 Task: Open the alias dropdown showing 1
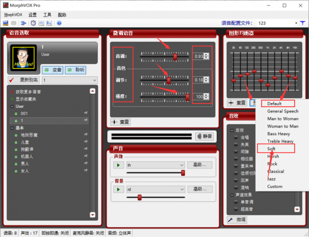[70, 80]
